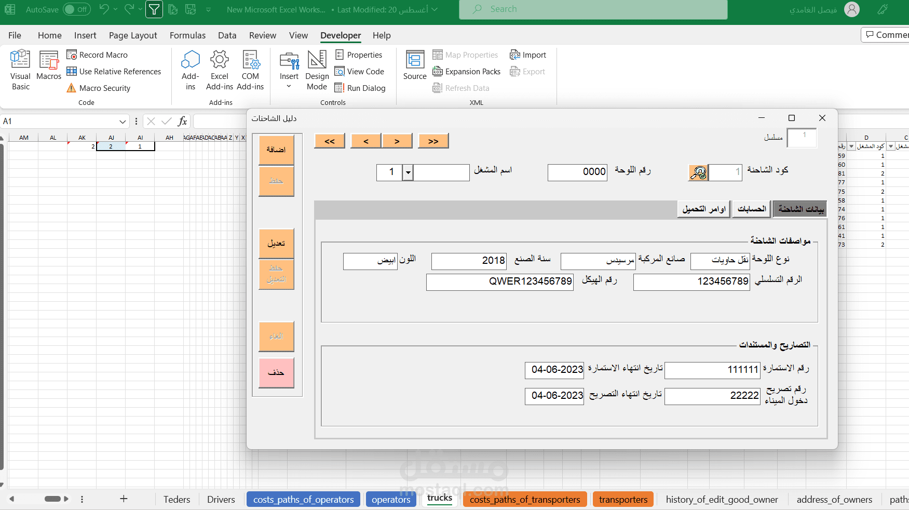Open control Properties

[x=359, y=55]
